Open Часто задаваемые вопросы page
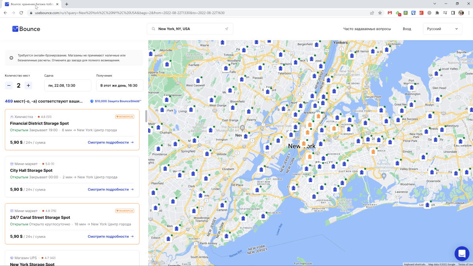 click(x=367, y=29)
